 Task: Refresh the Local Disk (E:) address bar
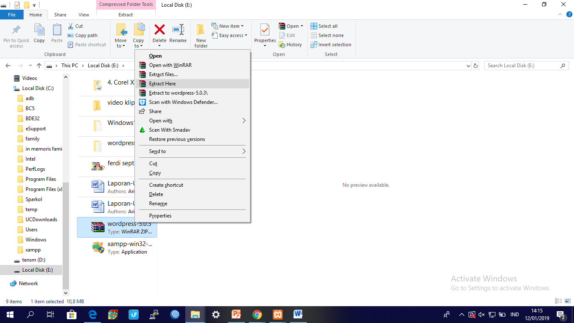click(x=476, y=66)
